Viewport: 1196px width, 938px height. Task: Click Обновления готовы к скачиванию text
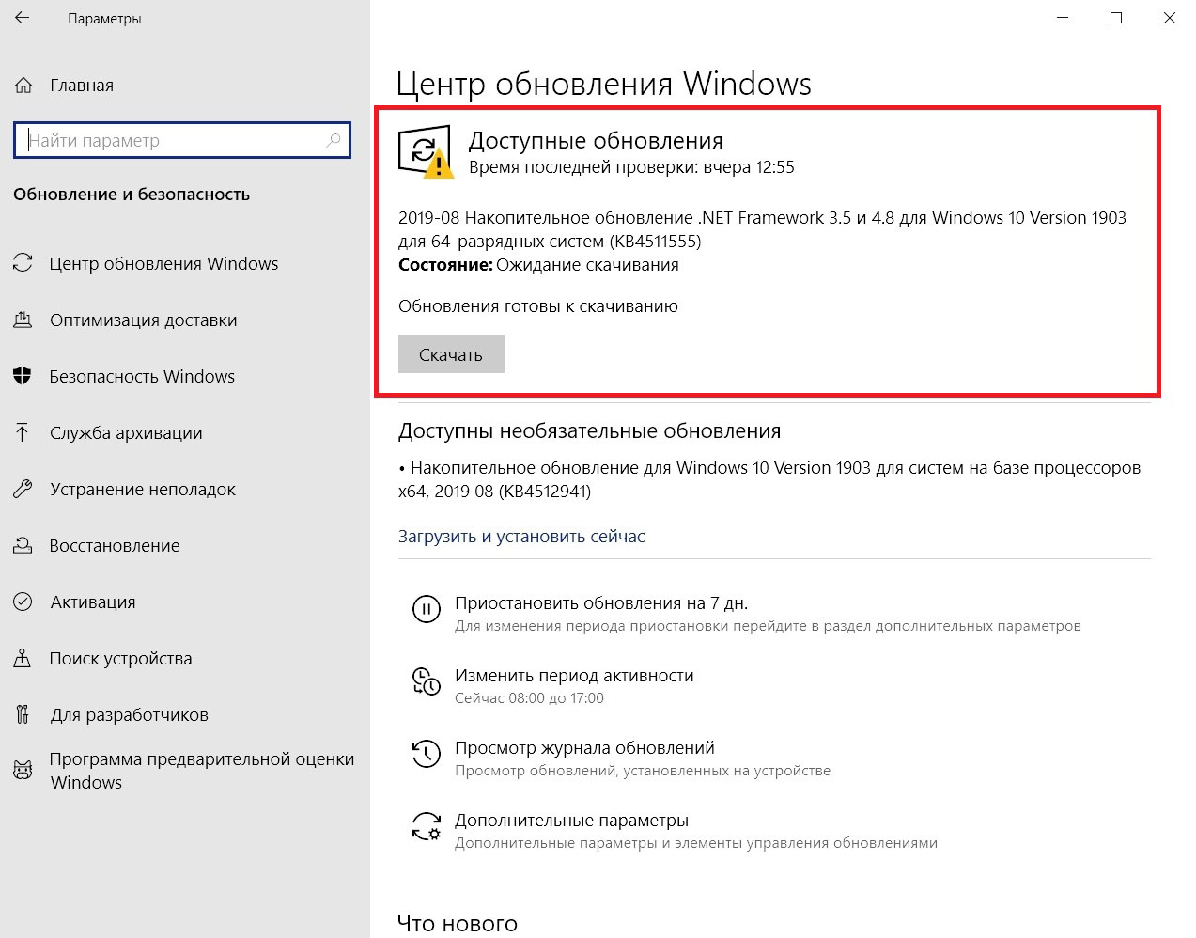[538, 306]
